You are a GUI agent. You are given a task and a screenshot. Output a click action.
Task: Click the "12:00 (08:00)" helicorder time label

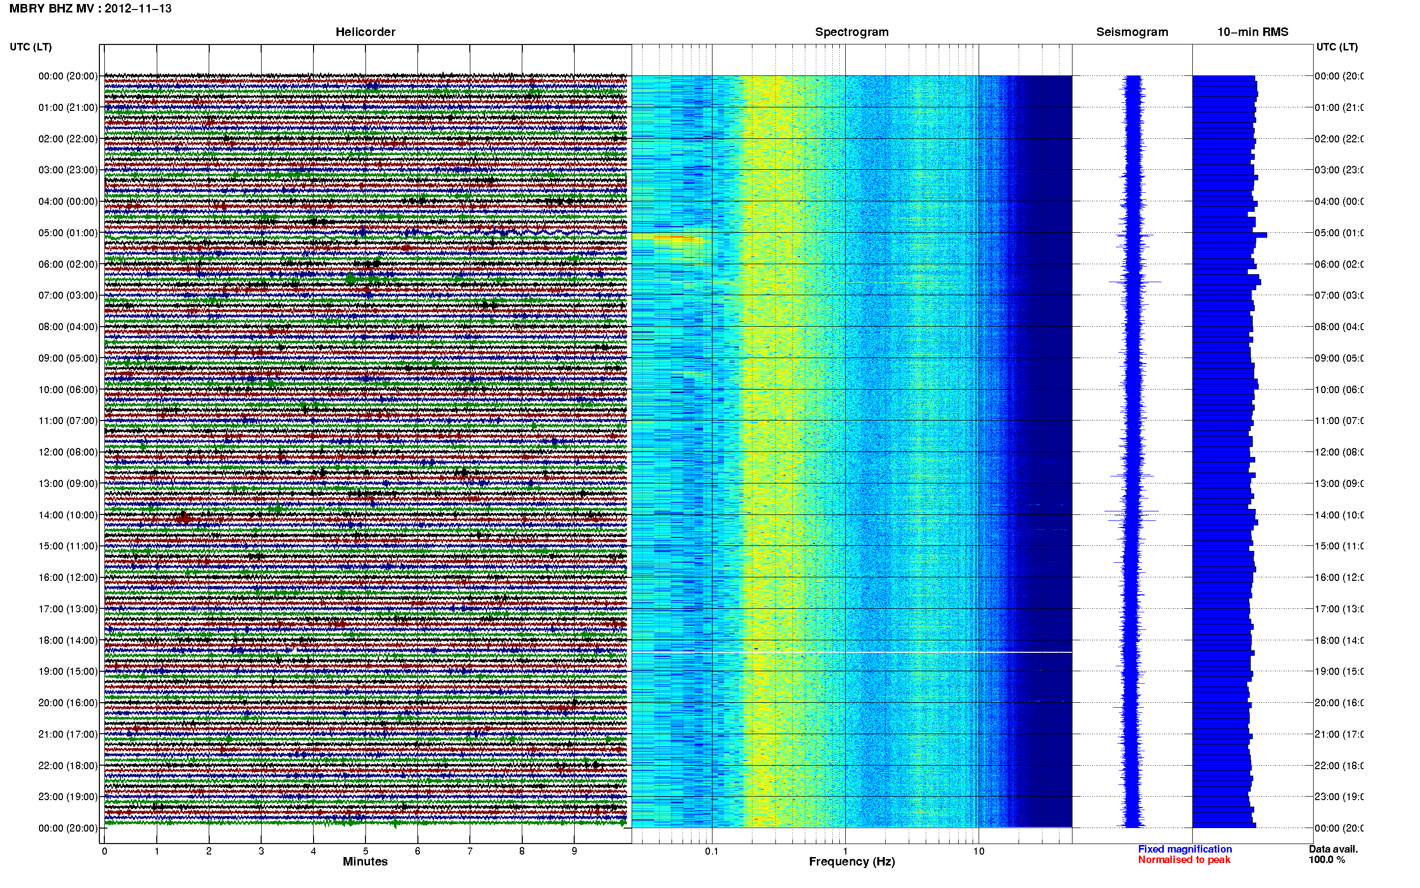pos(68,452)
